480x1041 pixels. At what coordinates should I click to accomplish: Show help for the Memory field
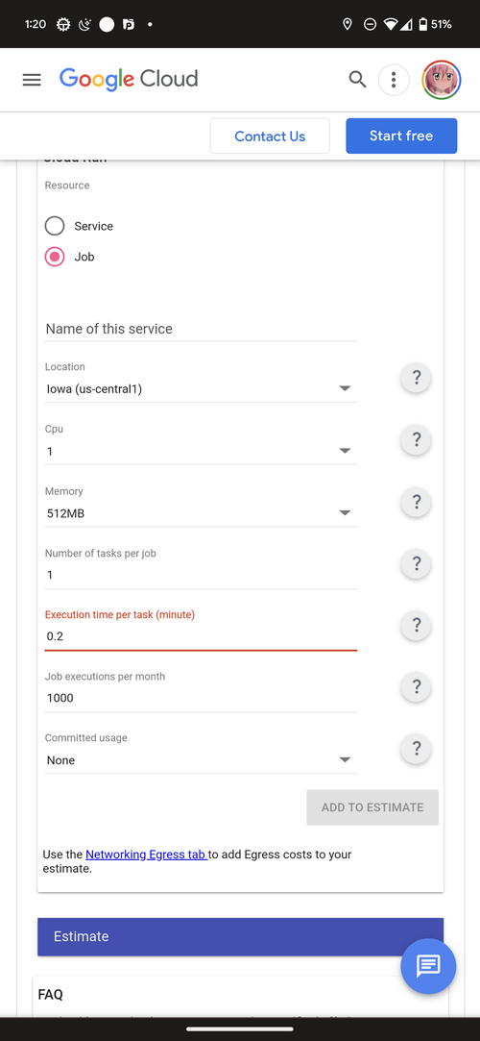tap(417, 502)
